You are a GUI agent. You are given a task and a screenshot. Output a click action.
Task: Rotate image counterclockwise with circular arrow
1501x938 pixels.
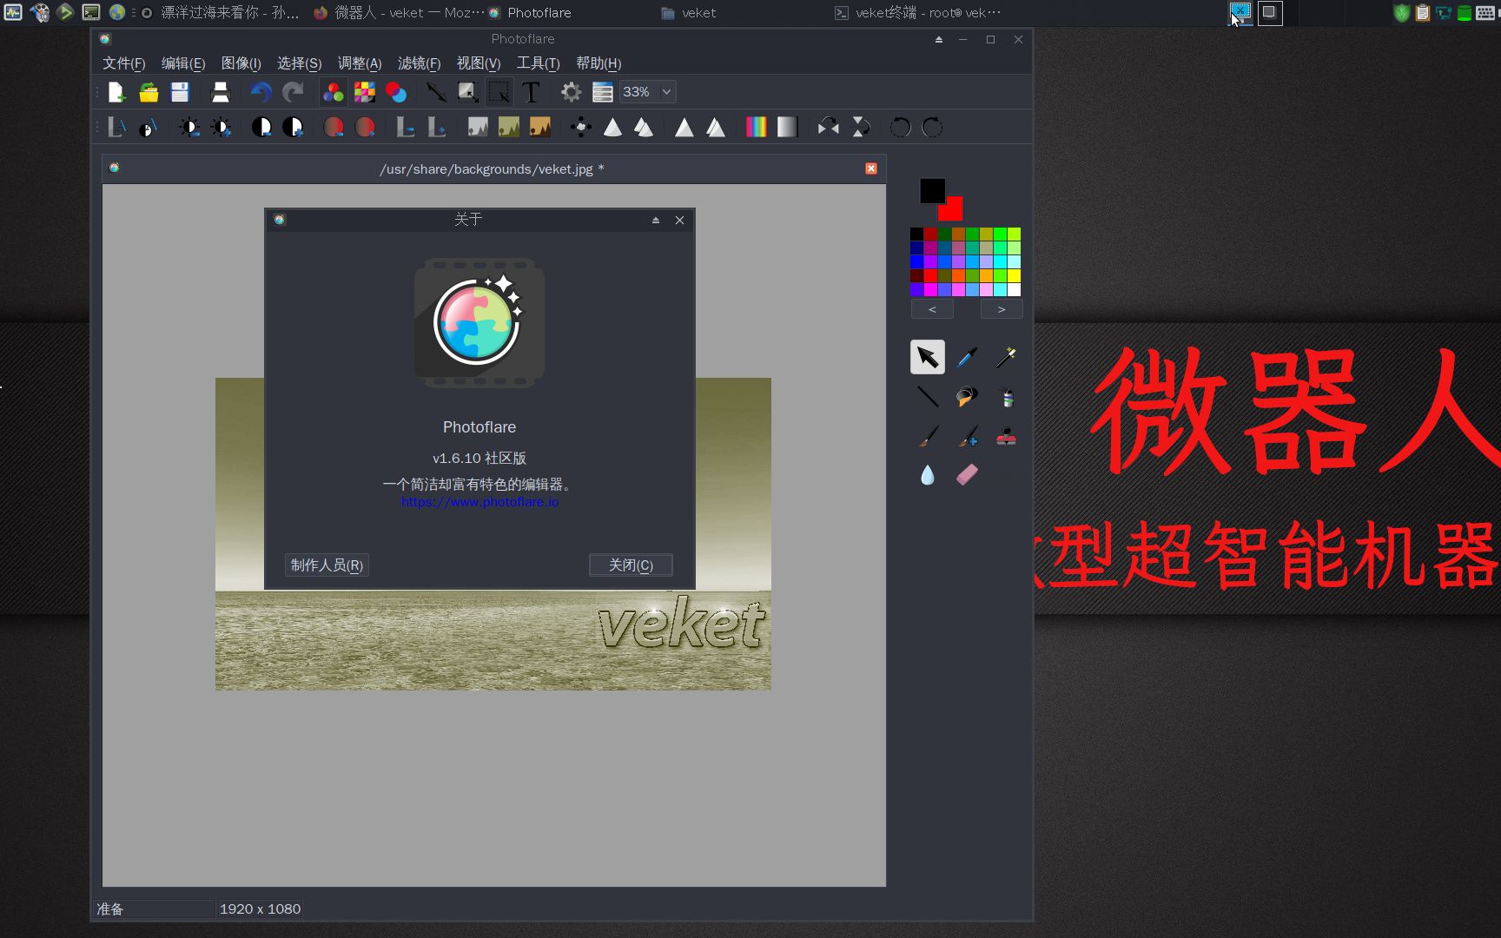point(900,128)
